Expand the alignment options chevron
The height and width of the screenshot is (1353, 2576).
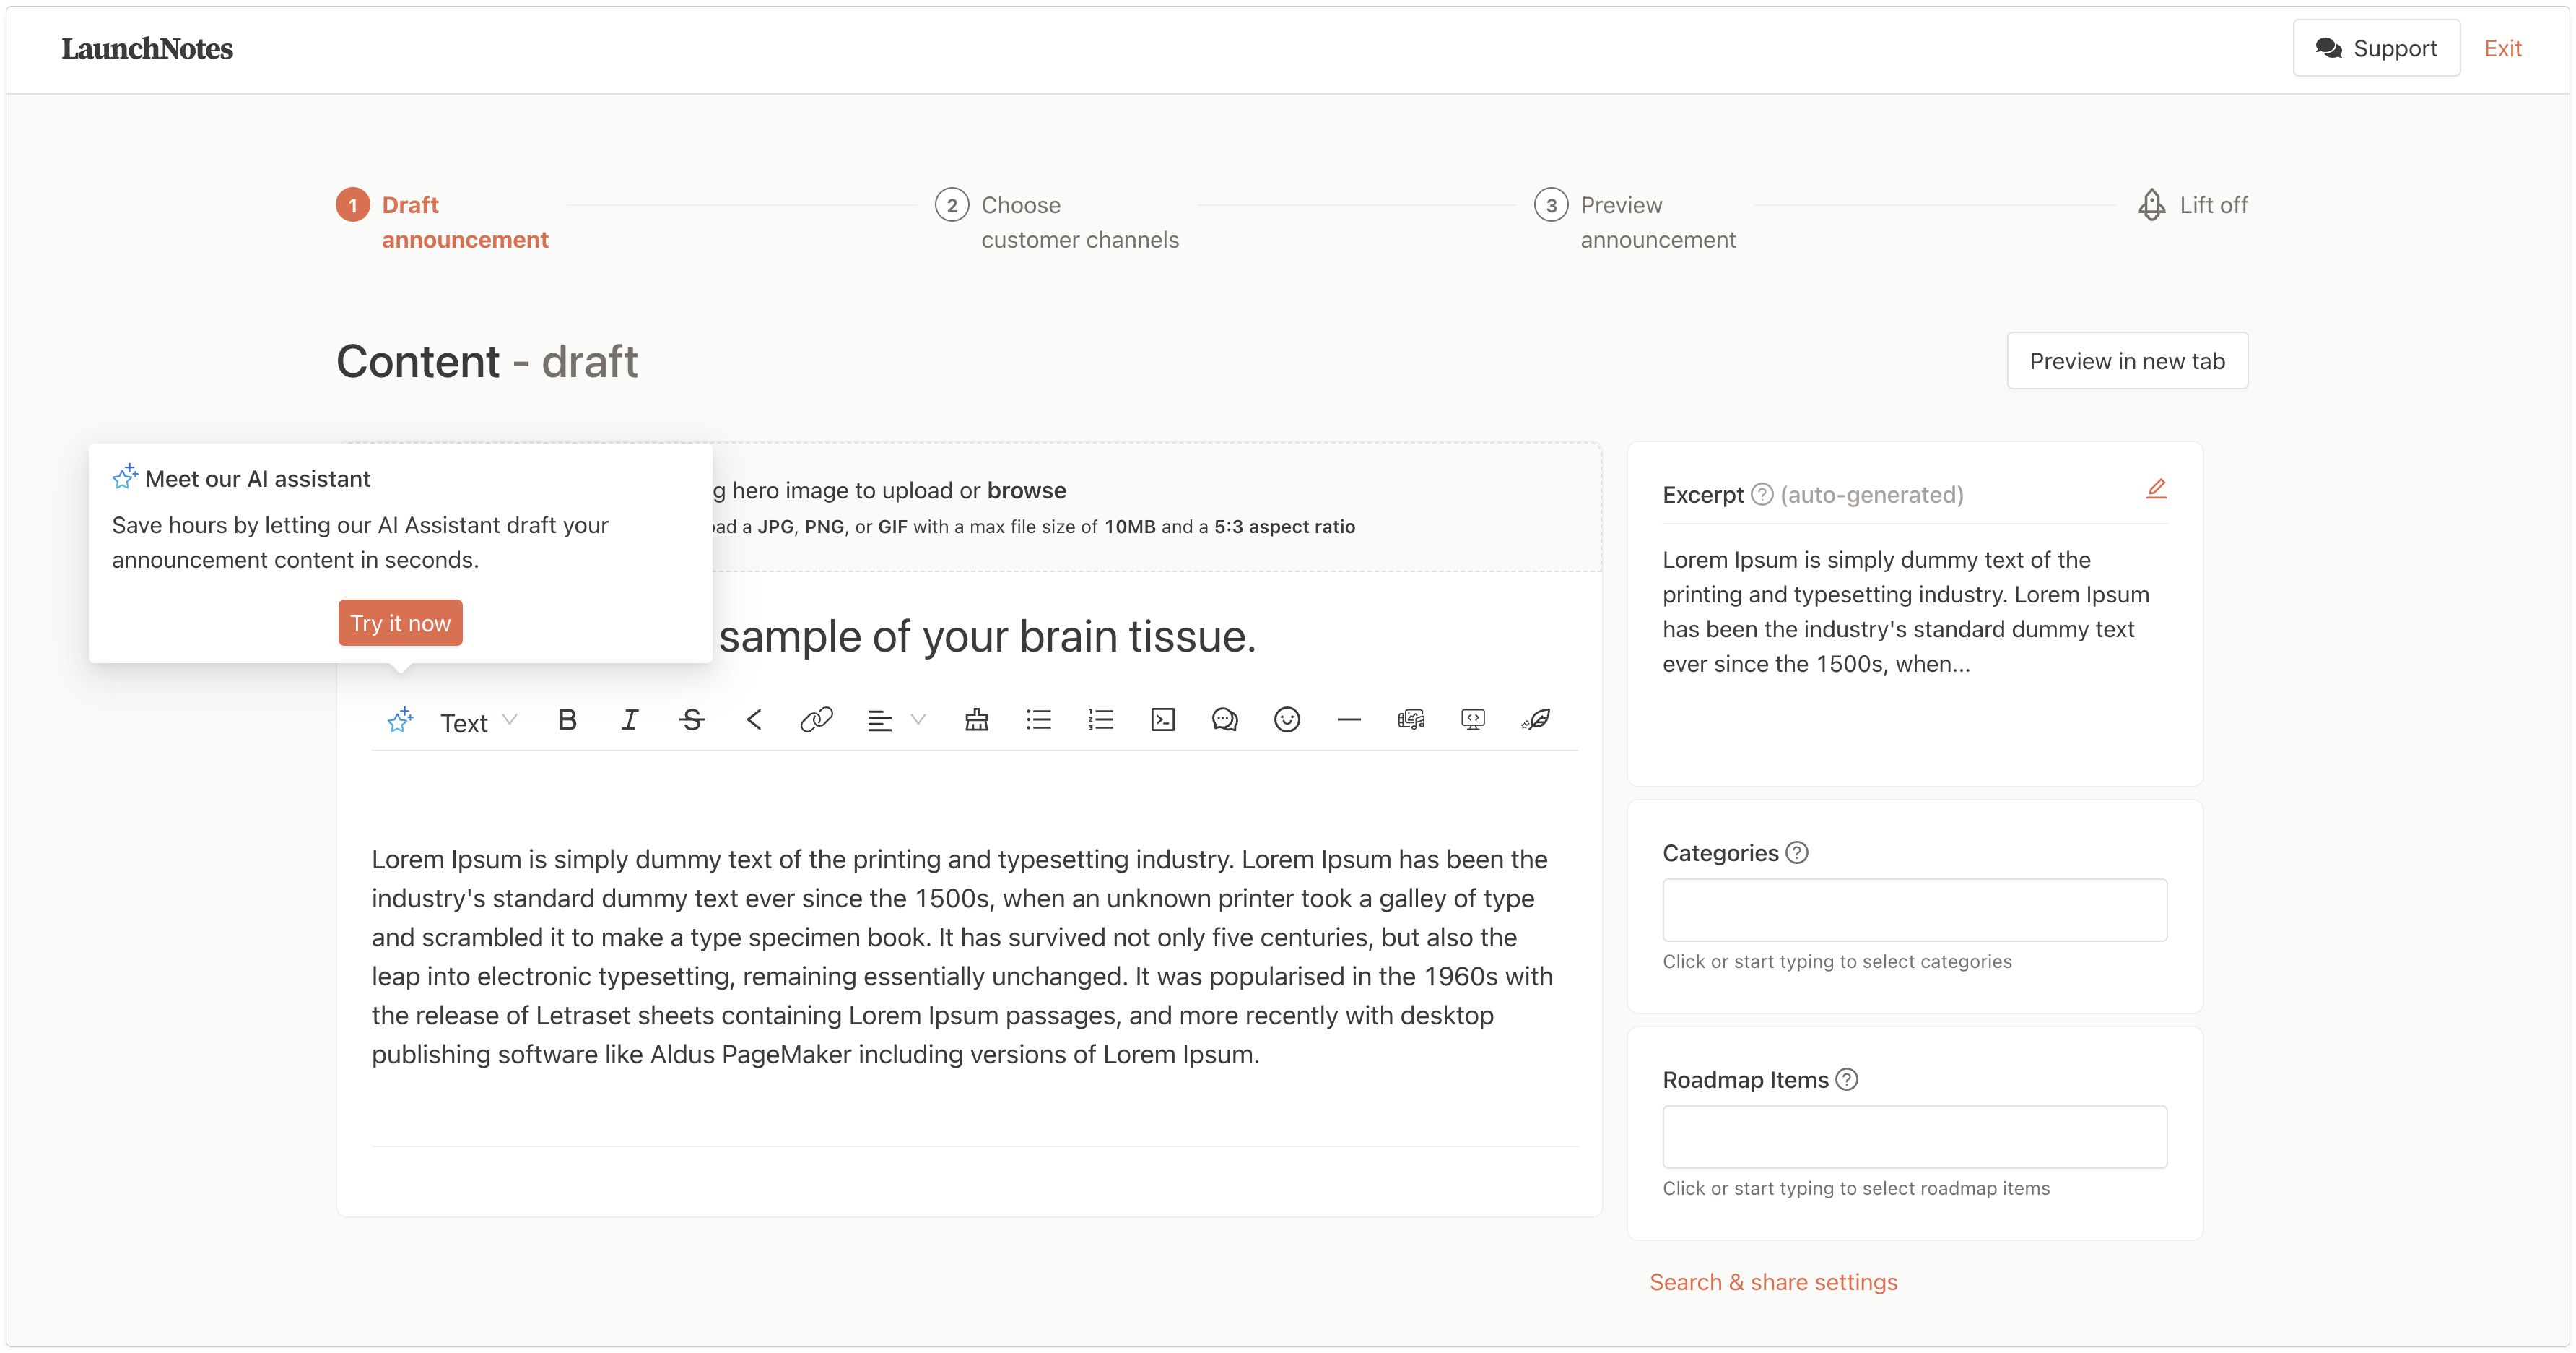[x=918, y=719]
